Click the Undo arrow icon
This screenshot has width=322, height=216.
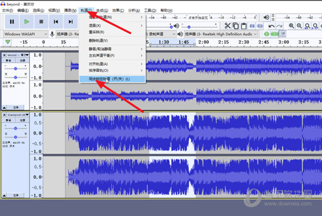[x=272, y=26]
